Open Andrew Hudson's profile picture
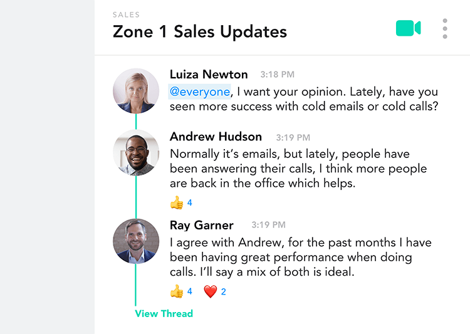The height and width of the screenshot is (334, 470). (136, 153)
